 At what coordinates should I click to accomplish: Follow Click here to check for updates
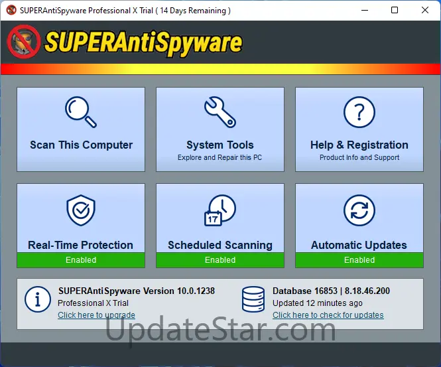(x=328, y=315)
